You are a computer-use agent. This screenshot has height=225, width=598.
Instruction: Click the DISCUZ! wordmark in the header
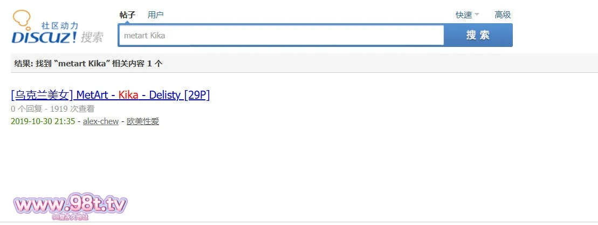click(44, 37)
